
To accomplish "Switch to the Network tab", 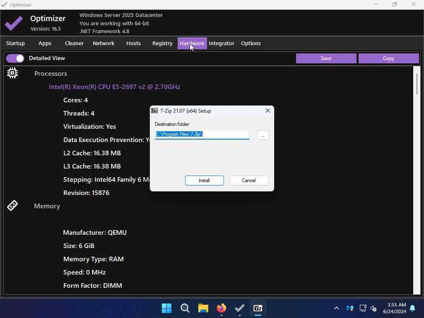I will pyautogui.click(x=104, y=43).
